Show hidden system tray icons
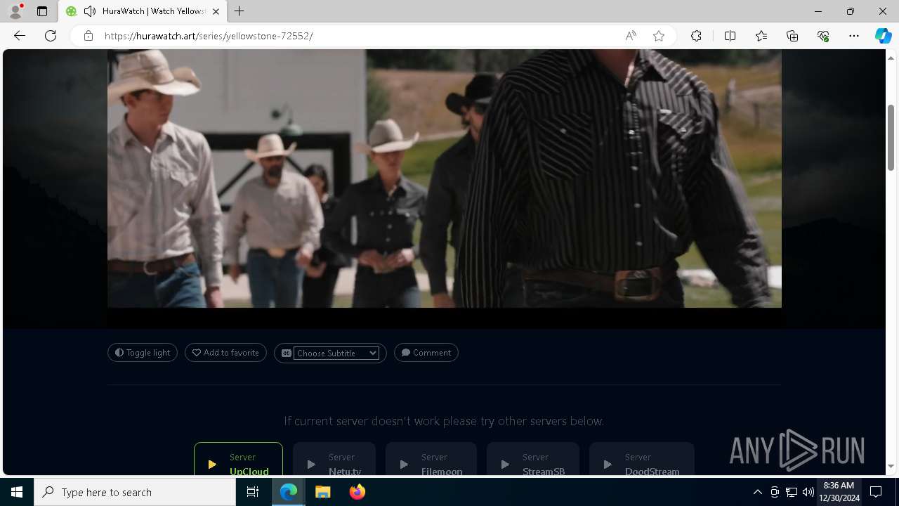This screenshot has width=899, height=506. click(x=757, y=492)
